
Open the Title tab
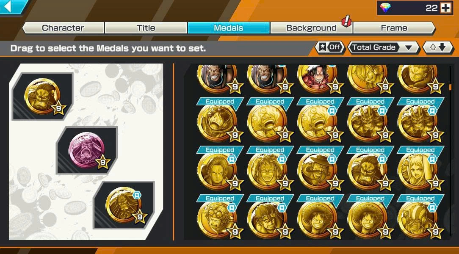click(x=146, y=28)
